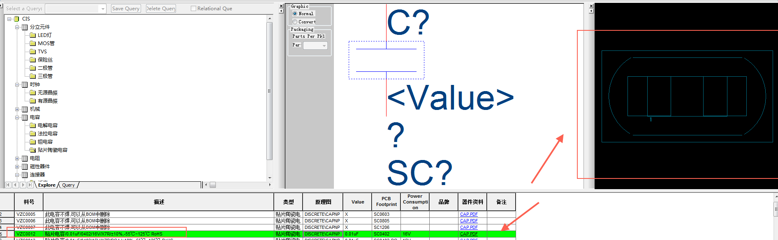Click the scroll-down arrow of tree panel
The height and width of the screenshot is (240, 778).
(270, 178)
